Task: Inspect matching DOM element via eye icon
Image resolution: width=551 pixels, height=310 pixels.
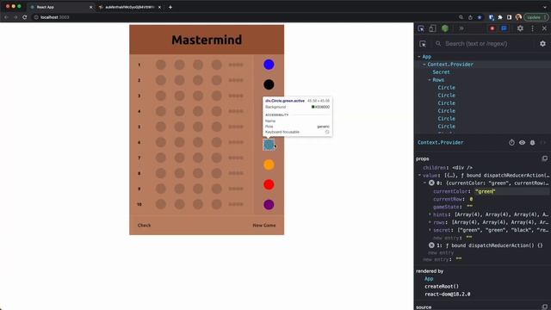Action: (523, 142)
